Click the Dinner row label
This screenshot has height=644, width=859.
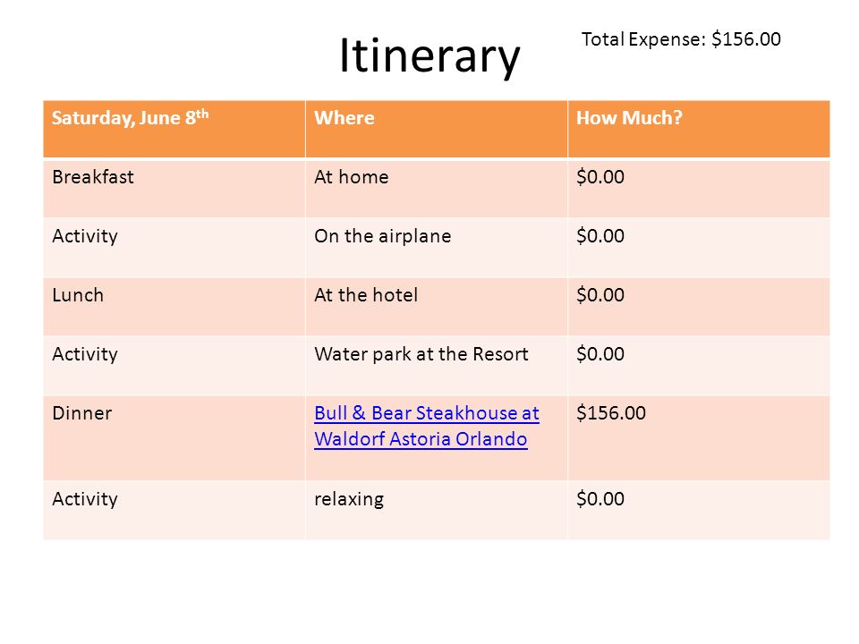(x=174, y=437)
